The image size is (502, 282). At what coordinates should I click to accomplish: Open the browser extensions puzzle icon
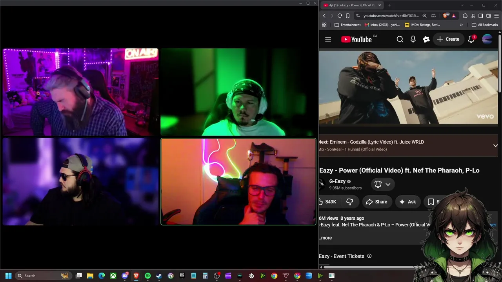tap(465, 16)
